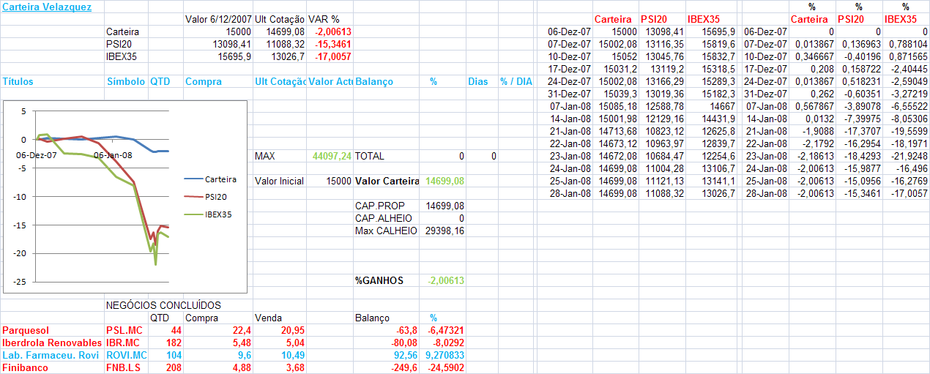This screenshot has height=374, width=930.
Task: Select the bold 'Valor Carteira' label
Action: click(387, 181)
